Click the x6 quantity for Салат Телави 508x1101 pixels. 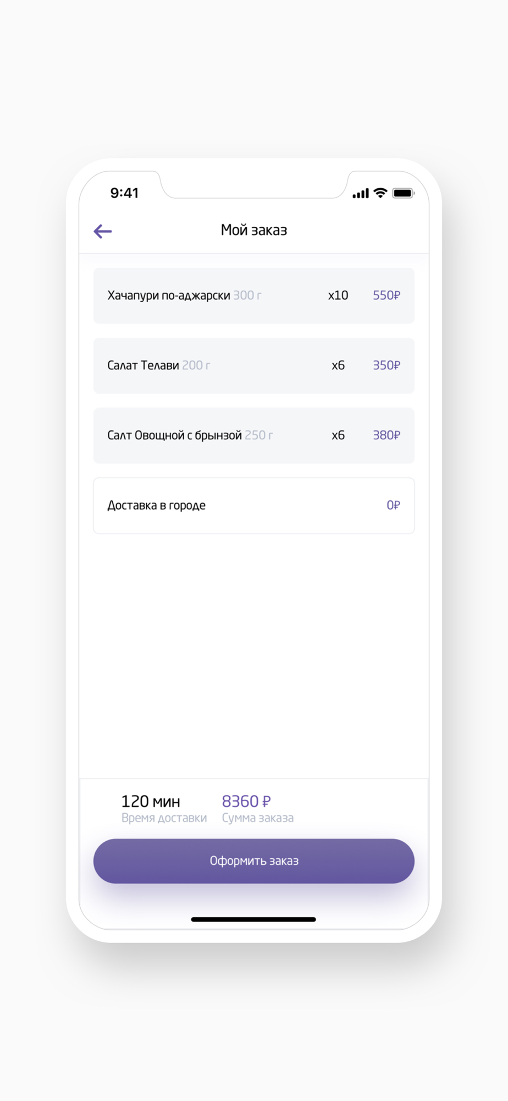(338, 366)
